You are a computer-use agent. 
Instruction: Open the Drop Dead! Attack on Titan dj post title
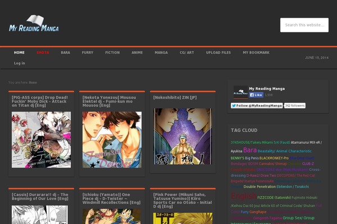point(40,101)
